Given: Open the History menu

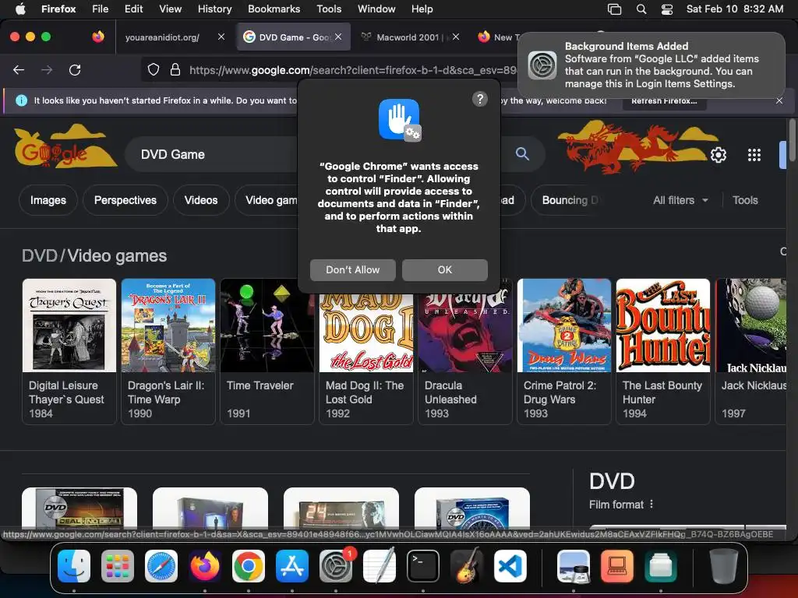Looking at the screenshot, I should click(214, 9).
